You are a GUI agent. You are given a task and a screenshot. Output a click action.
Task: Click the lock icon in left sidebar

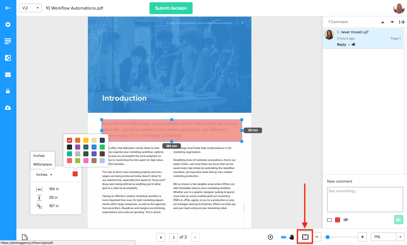pyautogui.click(x=8, y=91)
